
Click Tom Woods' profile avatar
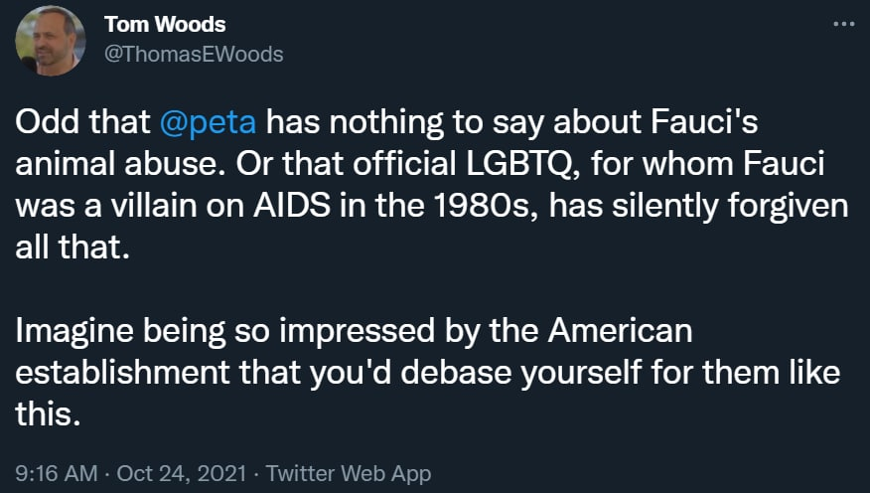(51, 40)
